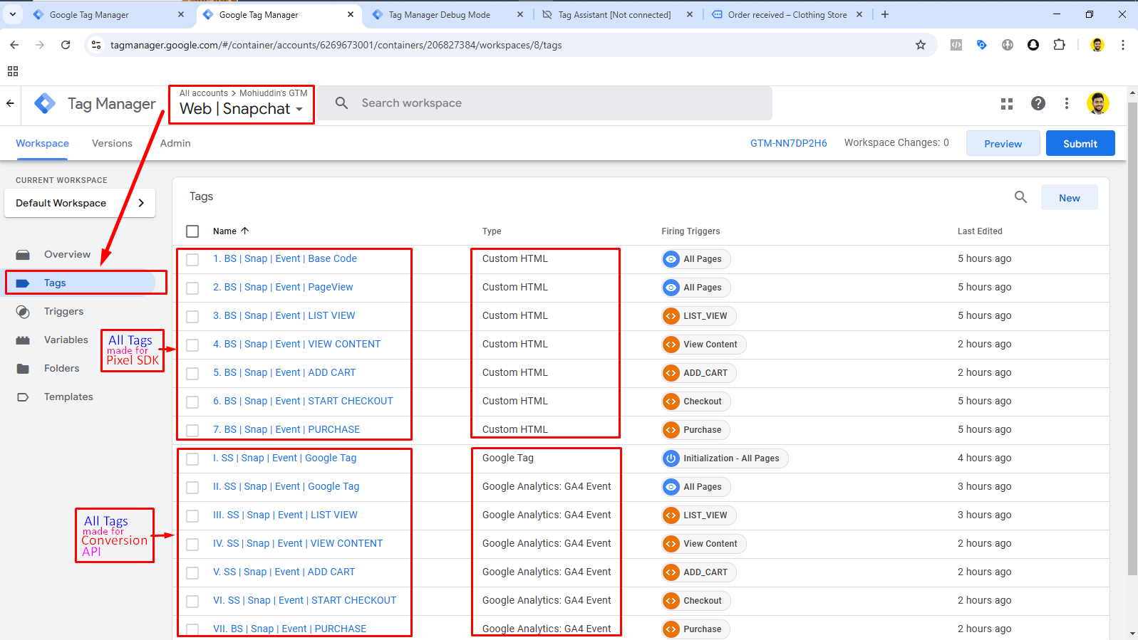Open the GTM-NN7DP2H6 container ID link
The width and height of the screenshot is (1138, 640).
(788, 144)
